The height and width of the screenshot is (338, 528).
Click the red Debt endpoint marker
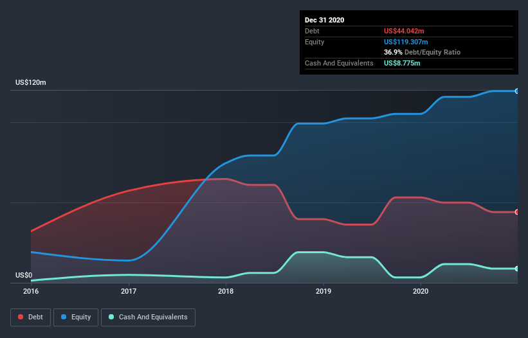click(517, 212)
